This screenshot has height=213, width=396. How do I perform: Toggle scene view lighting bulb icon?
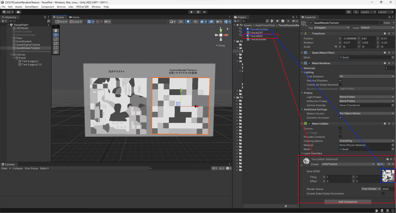pyautogui.click(x=188, y=21)
